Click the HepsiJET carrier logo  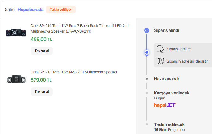165,105
